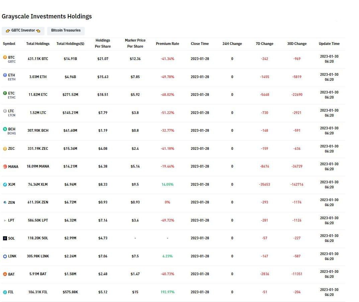Open the GBTC ticker under BTC
This screenshot has height=302, width=359.
point(12,61)
